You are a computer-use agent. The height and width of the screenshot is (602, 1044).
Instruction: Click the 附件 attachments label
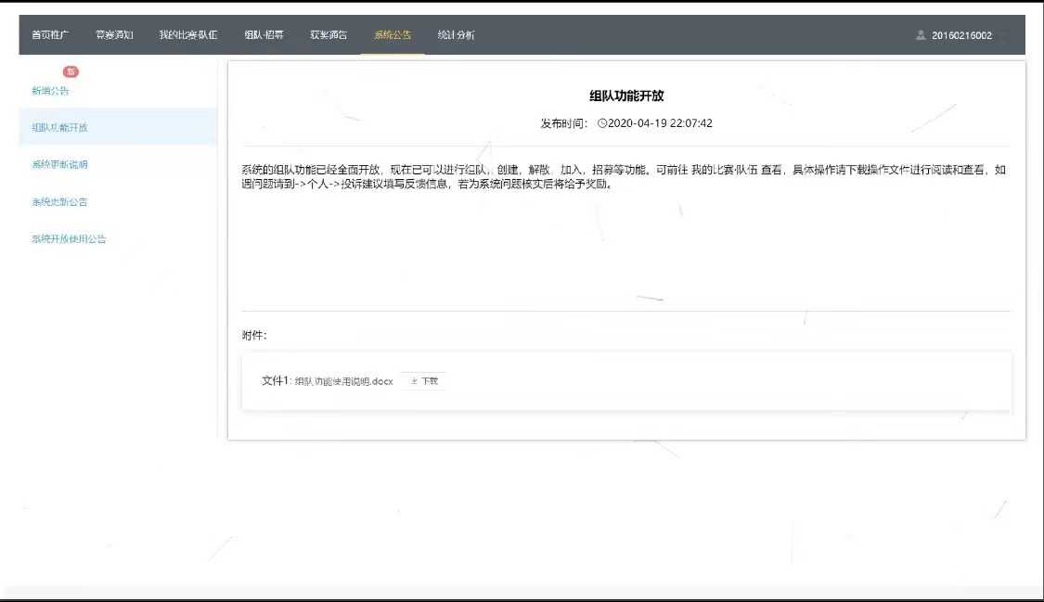pos(253,335)
